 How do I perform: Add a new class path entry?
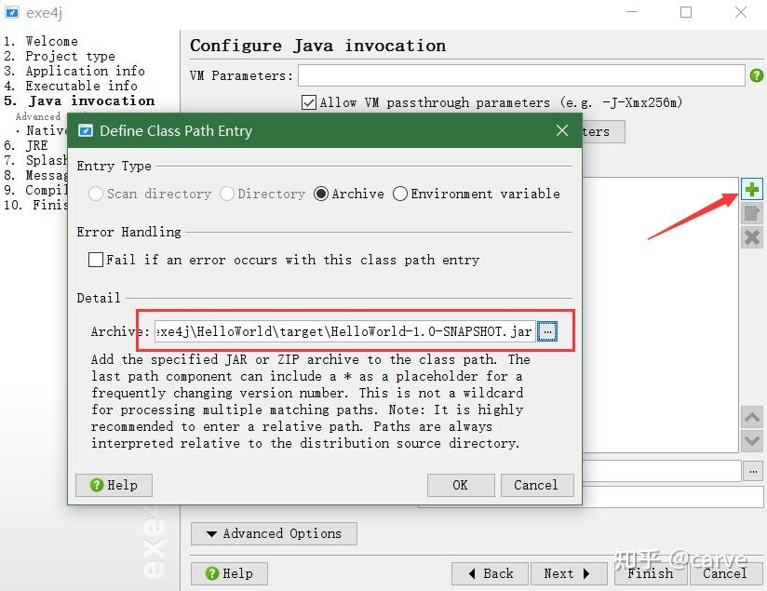tap(751, 189)
